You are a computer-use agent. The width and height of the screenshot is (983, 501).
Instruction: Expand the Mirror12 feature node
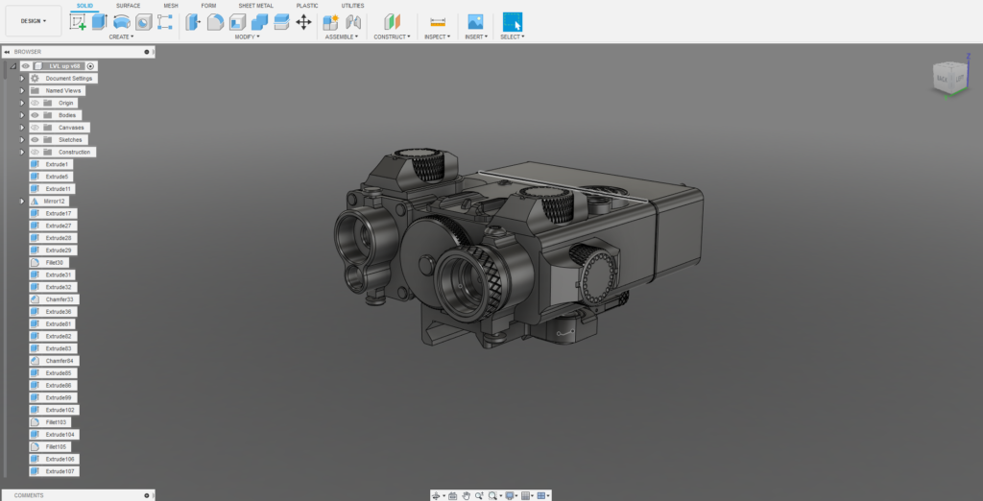(x=22, y=202)
